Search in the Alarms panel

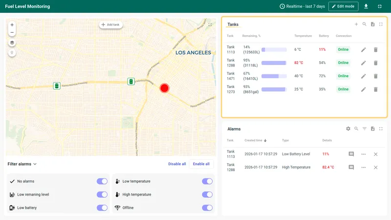coord(356,129)
